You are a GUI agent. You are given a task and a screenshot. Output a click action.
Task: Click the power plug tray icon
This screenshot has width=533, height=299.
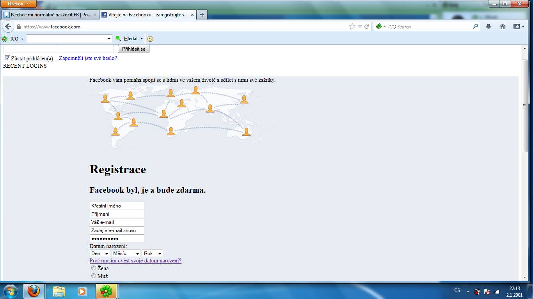coord(477,291)
